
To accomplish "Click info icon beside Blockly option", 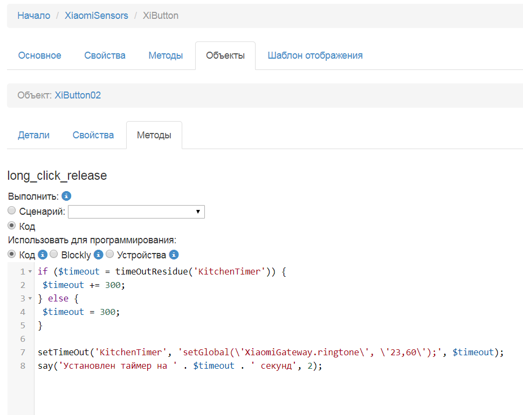I will pyautogui.click(x=98, y=255).
